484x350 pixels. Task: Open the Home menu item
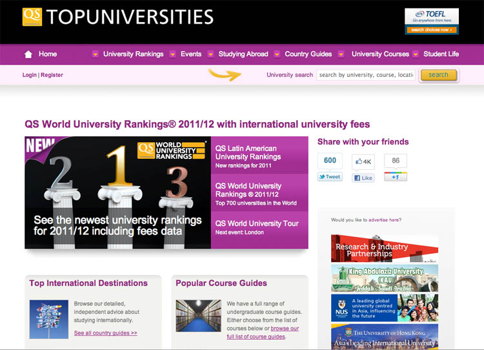click(x=48, y=54)
